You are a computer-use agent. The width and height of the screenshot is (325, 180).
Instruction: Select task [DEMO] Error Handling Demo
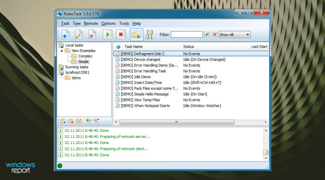tap(149, 65)
